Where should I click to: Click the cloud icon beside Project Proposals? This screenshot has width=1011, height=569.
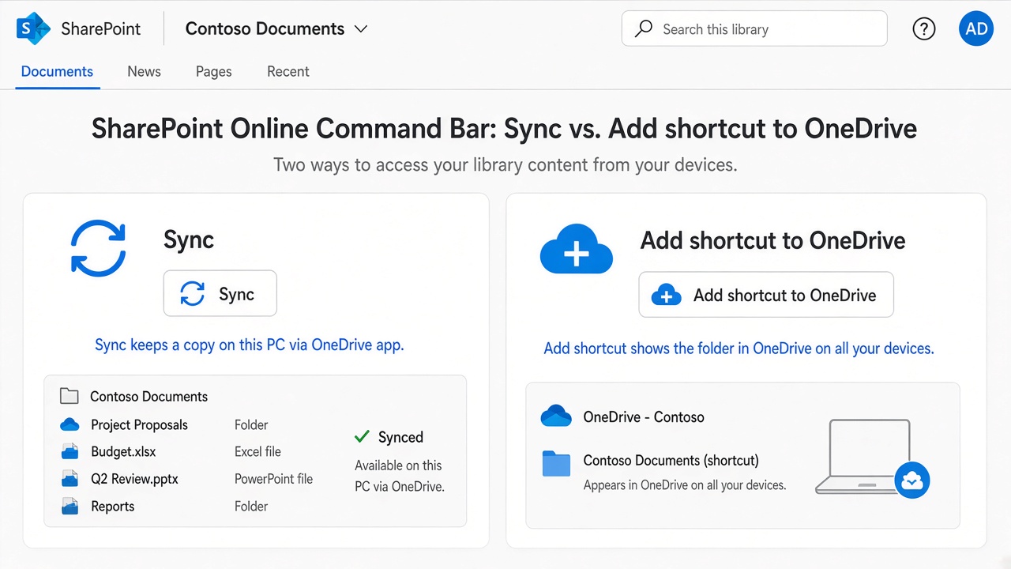tap(70, 424)
